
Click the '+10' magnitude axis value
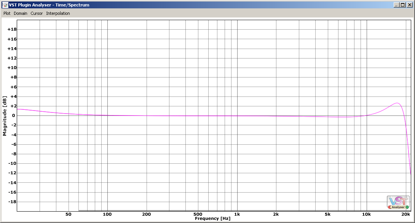12,68
